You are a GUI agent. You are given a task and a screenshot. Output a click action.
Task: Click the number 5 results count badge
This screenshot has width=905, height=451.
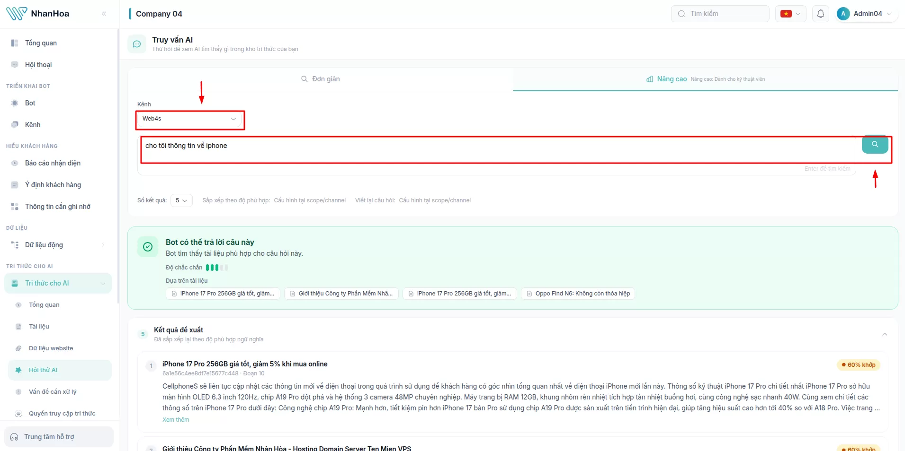143,334
